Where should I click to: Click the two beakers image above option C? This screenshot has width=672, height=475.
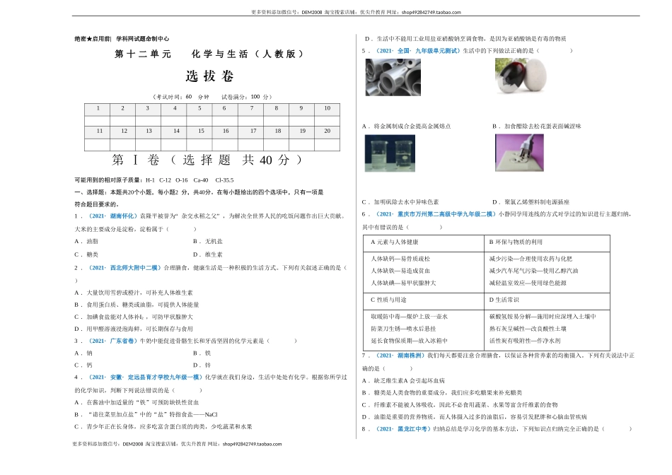(x=390, y=153)
